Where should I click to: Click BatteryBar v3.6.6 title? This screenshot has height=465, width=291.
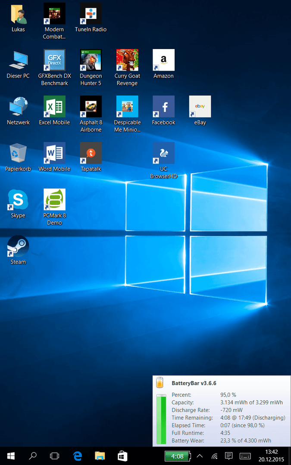[194, 383]
